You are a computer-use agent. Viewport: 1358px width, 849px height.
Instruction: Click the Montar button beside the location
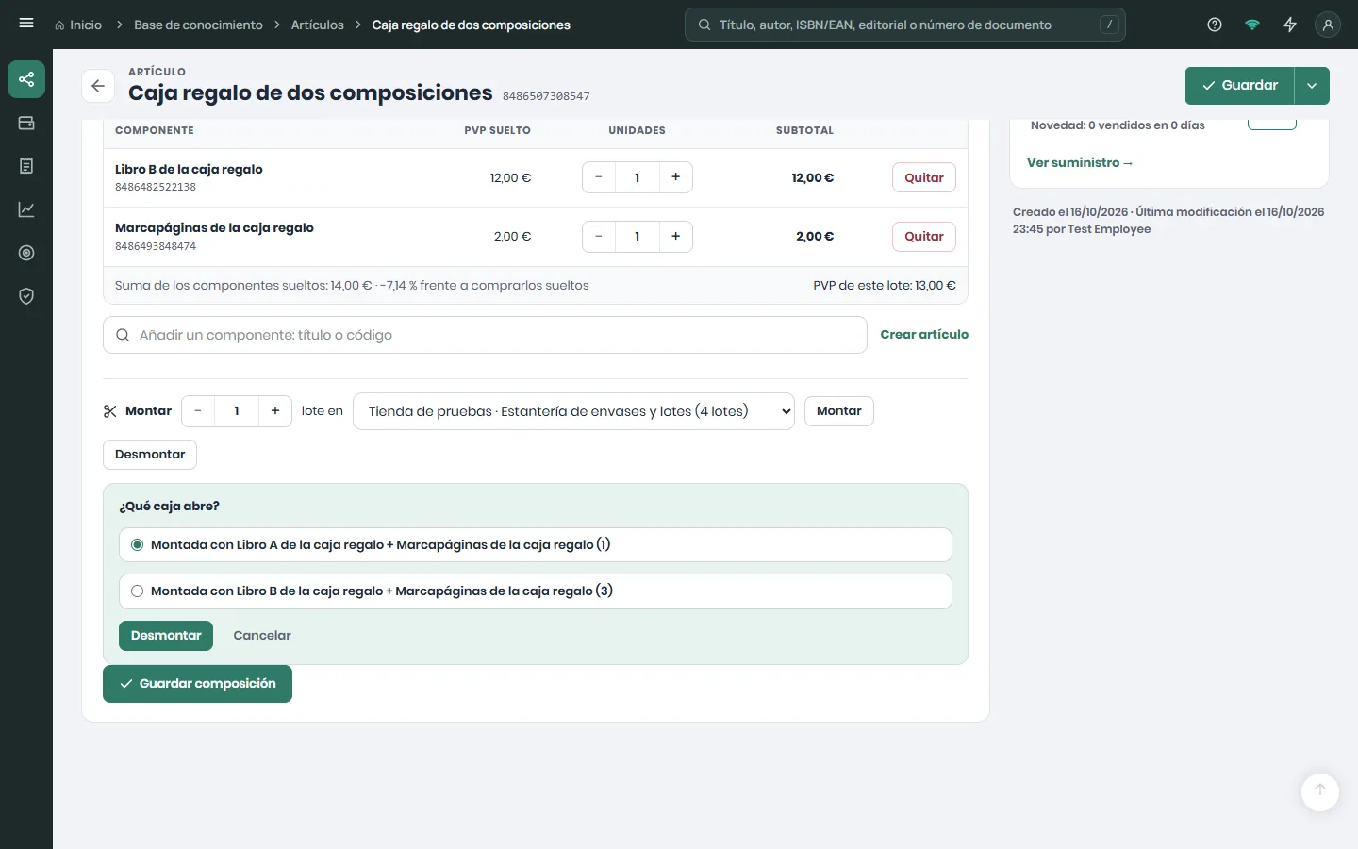click(x=839, y=411)
